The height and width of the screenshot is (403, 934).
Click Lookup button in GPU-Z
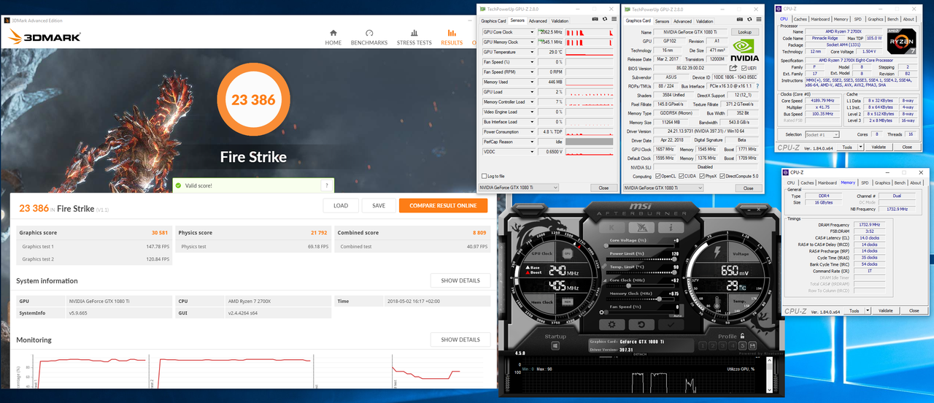(745, 32)
